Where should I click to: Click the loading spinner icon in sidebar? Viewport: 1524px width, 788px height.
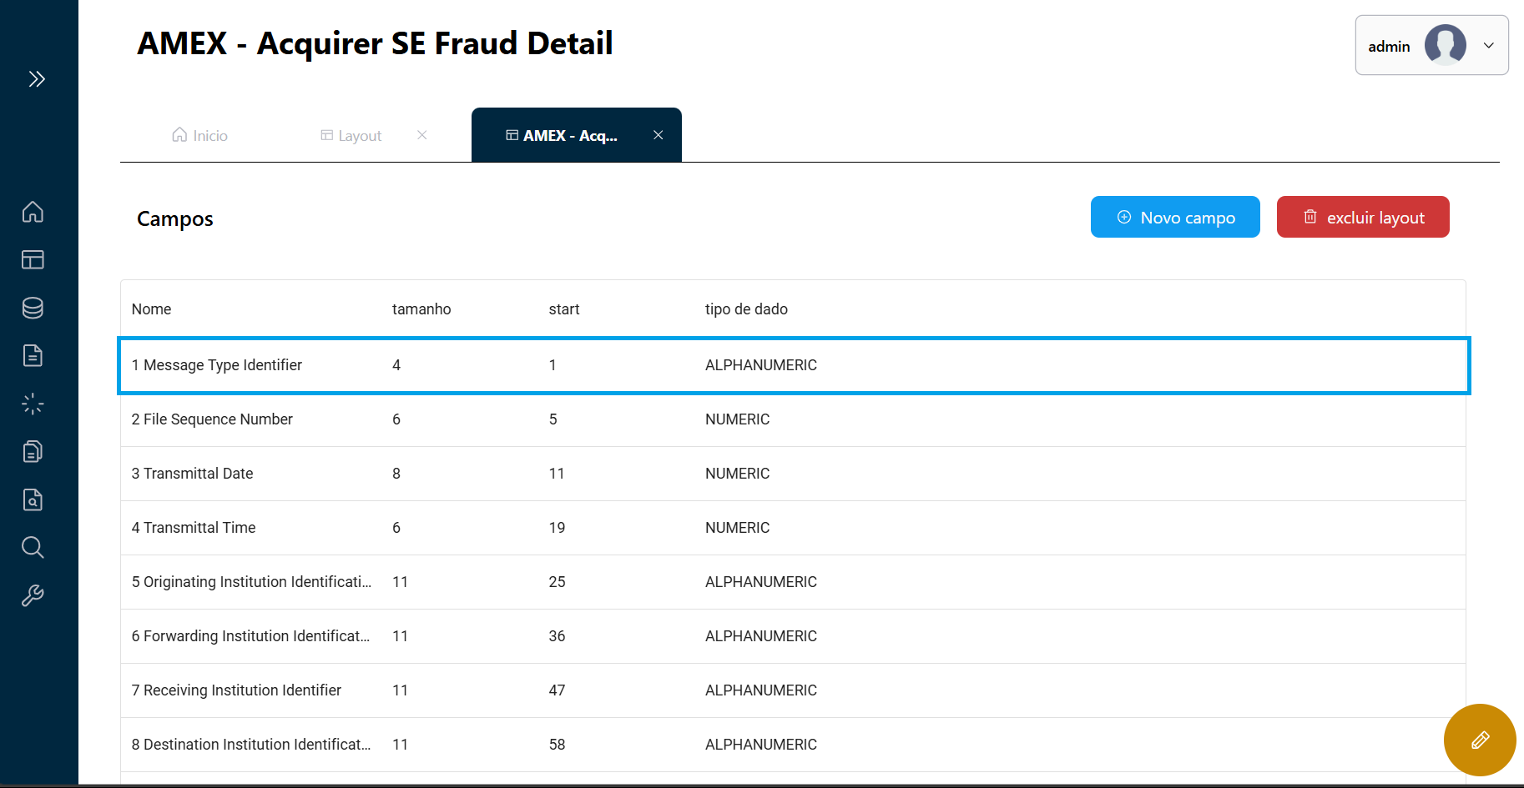(33, 404)
